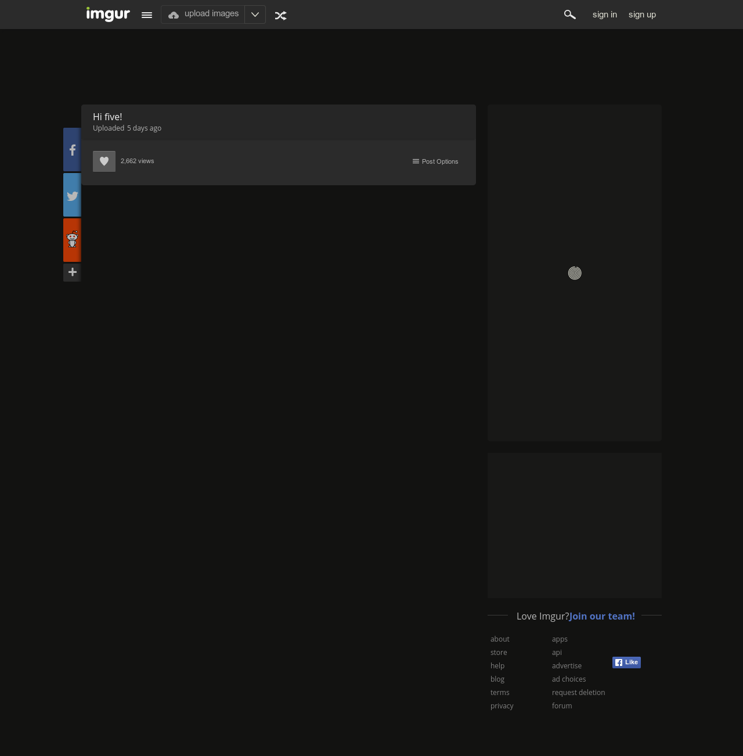Open the 'Join our team!' link
Viewport: 743px width, 756px height.
[x=602, y=616]
